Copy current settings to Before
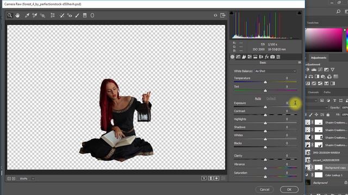Screen dimensions: 348x195 click(x=216, y=178)
